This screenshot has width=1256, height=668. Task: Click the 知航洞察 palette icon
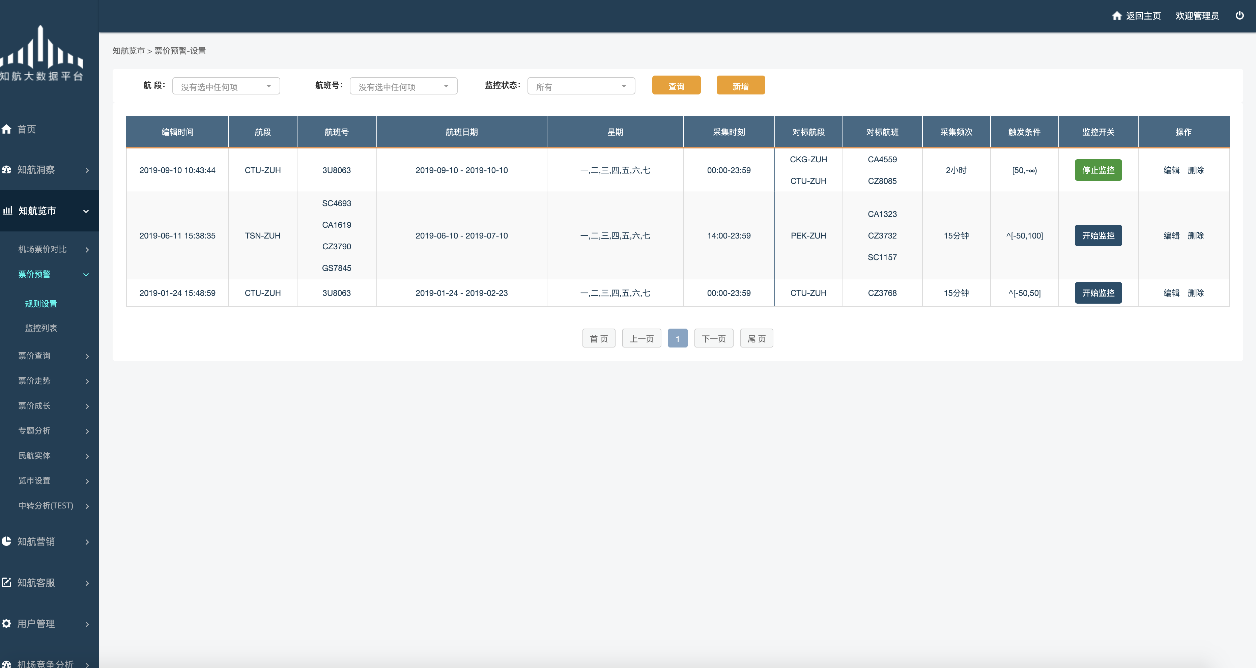[6, 170]
